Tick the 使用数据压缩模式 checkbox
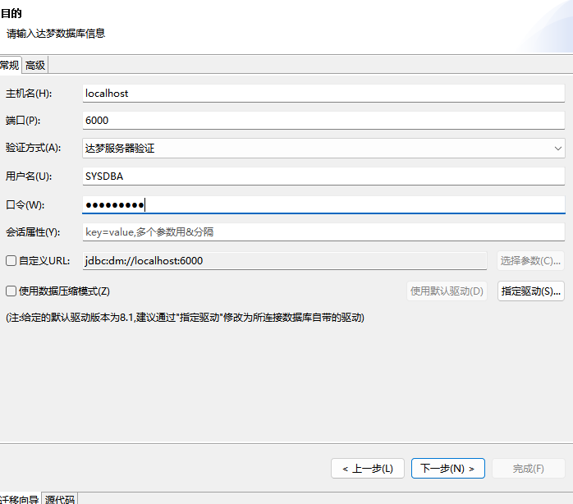 tap(11, 291)
